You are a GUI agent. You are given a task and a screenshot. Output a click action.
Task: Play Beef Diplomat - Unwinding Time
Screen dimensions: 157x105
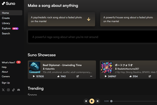coord(34,76)
